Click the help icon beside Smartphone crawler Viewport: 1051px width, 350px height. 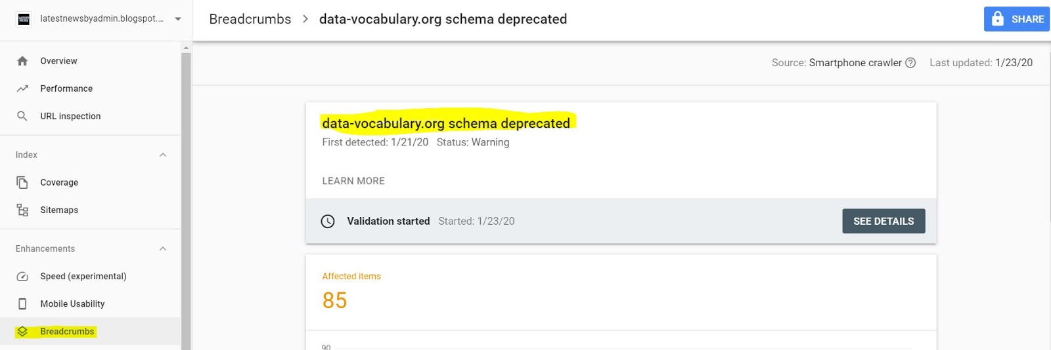pyautogui.click(x=910, y=63)
